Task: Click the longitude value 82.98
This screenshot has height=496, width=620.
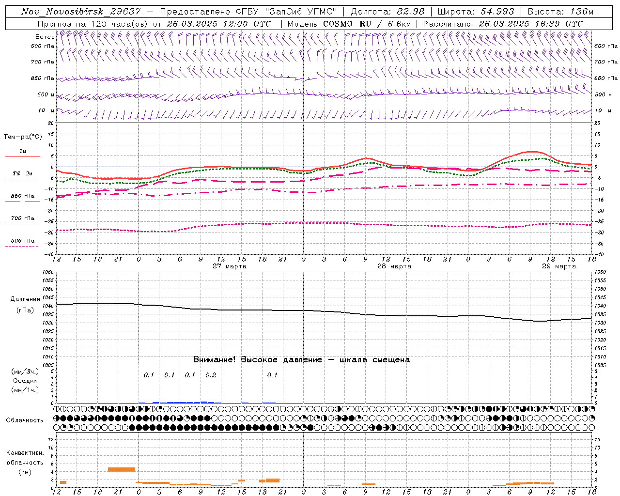Action: (x=411, y=12)
